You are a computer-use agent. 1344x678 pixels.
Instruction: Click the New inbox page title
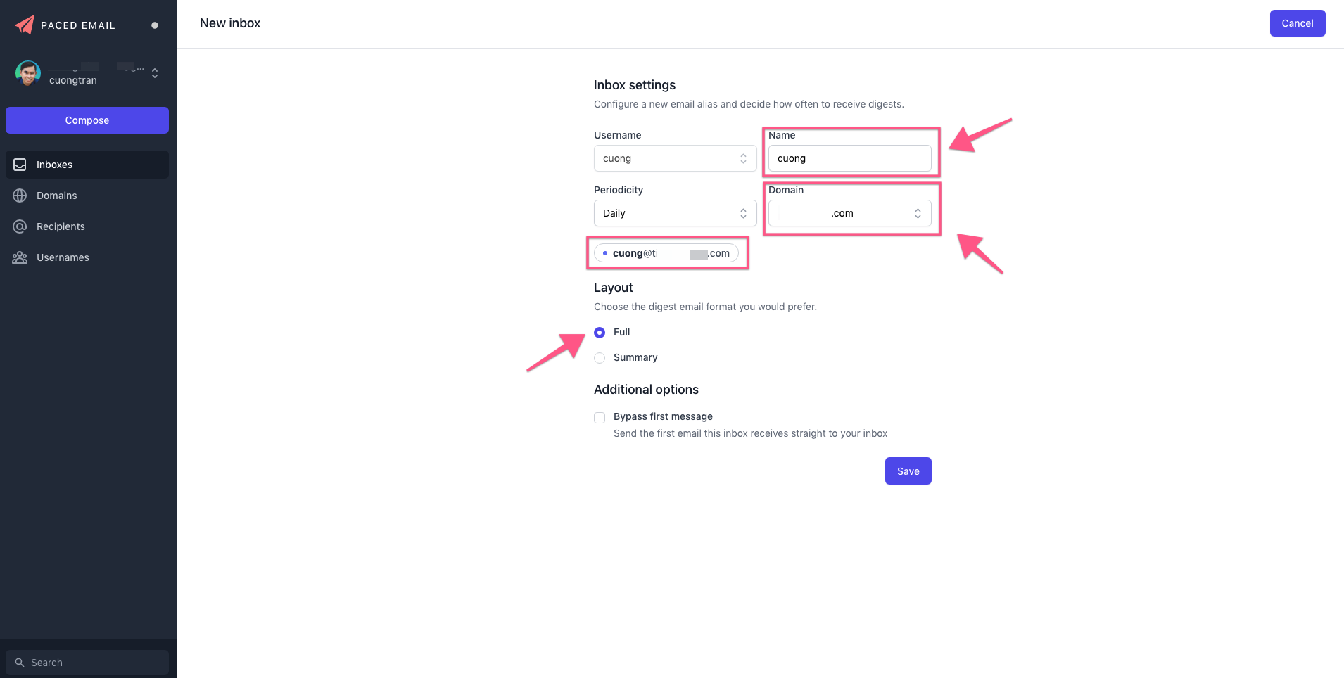point(230,23)
